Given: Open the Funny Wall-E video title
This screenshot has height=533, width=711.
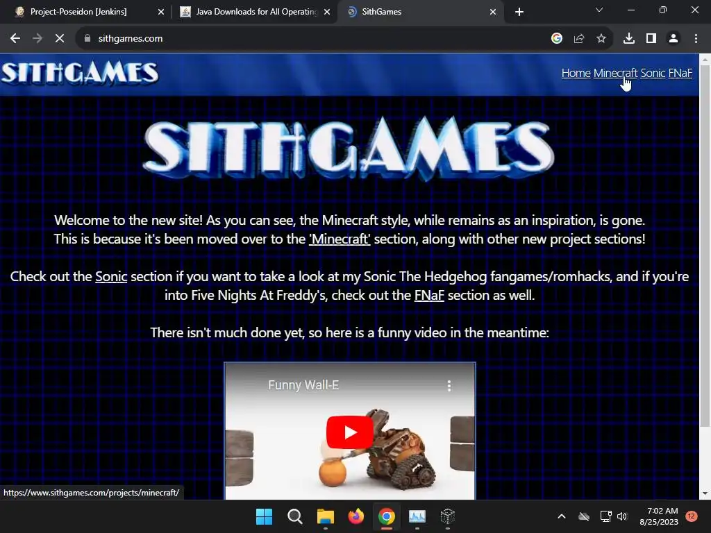Looking at the screenshot, I should pyautogui.click(x=303, y=384).
